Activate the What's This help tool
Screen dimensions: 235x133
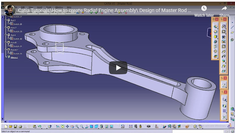pos(50,126)
